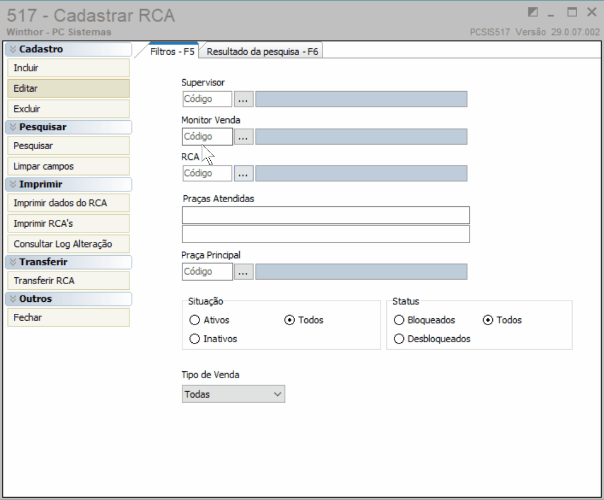Screen dimensions: 604x500
Task: Click Imprimir dados do RCA
Action: click(x=68, y=203)
